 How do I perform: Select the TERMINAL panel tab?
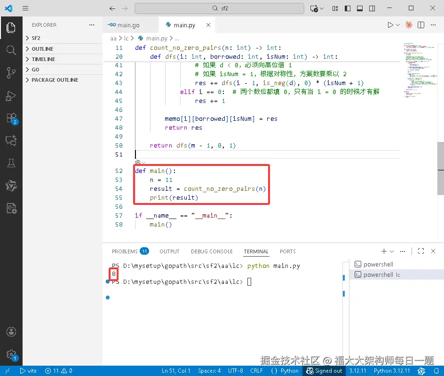point(256,251)
